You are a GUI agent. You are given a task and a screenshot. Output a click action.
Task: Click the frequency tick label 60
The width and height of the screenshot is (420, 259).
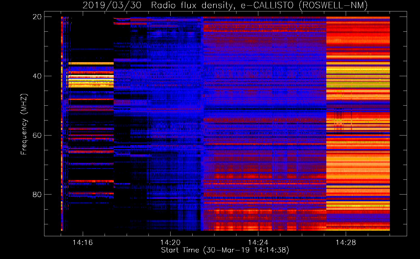pyautogui.click(x=37, y=135)
